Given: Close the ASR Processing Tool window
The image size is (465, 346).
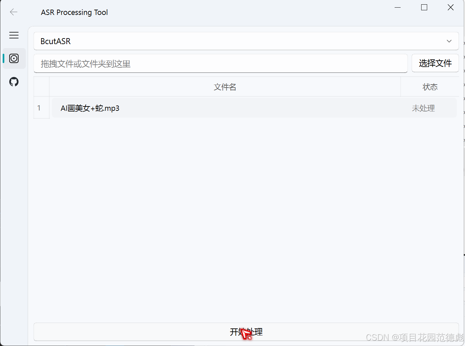Looking at the screenshot, I should point(450,7).
